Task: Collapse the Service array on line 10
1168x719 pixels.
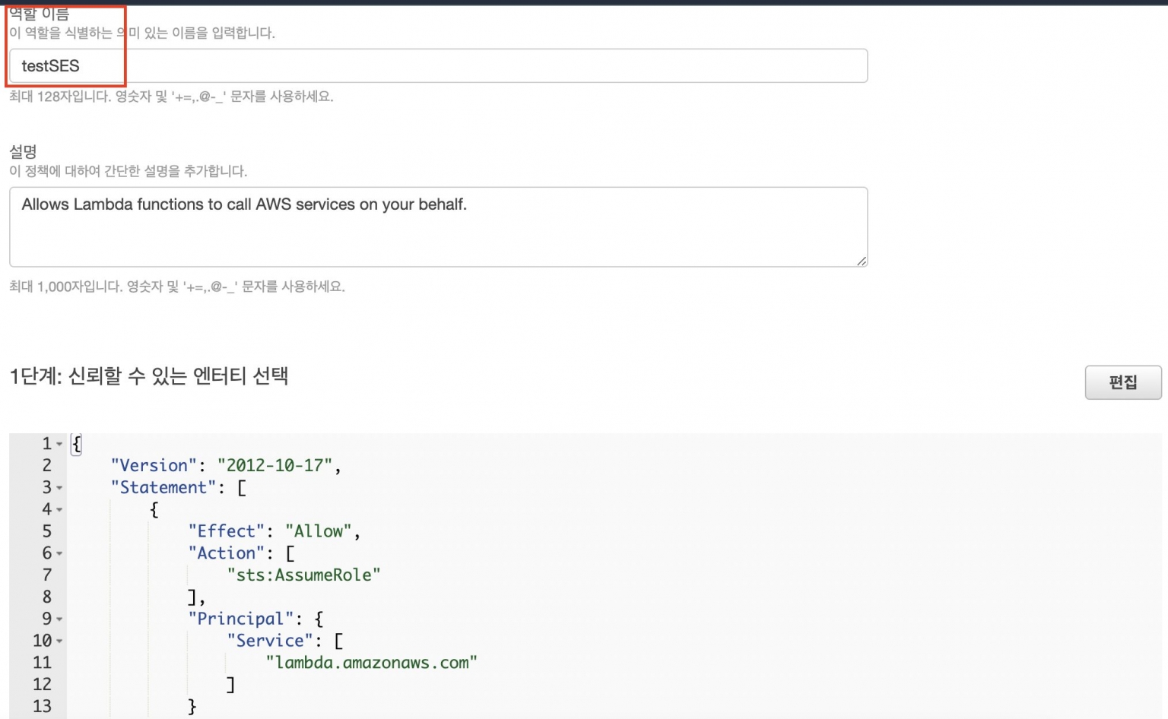Action: [59, 641]
